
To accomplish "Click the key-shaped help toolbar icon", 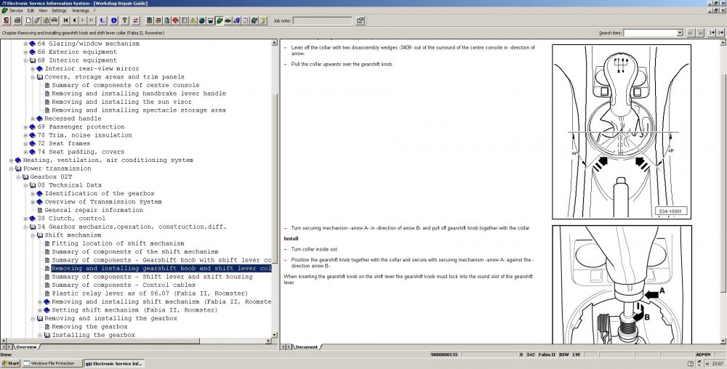I will (125, 20).
